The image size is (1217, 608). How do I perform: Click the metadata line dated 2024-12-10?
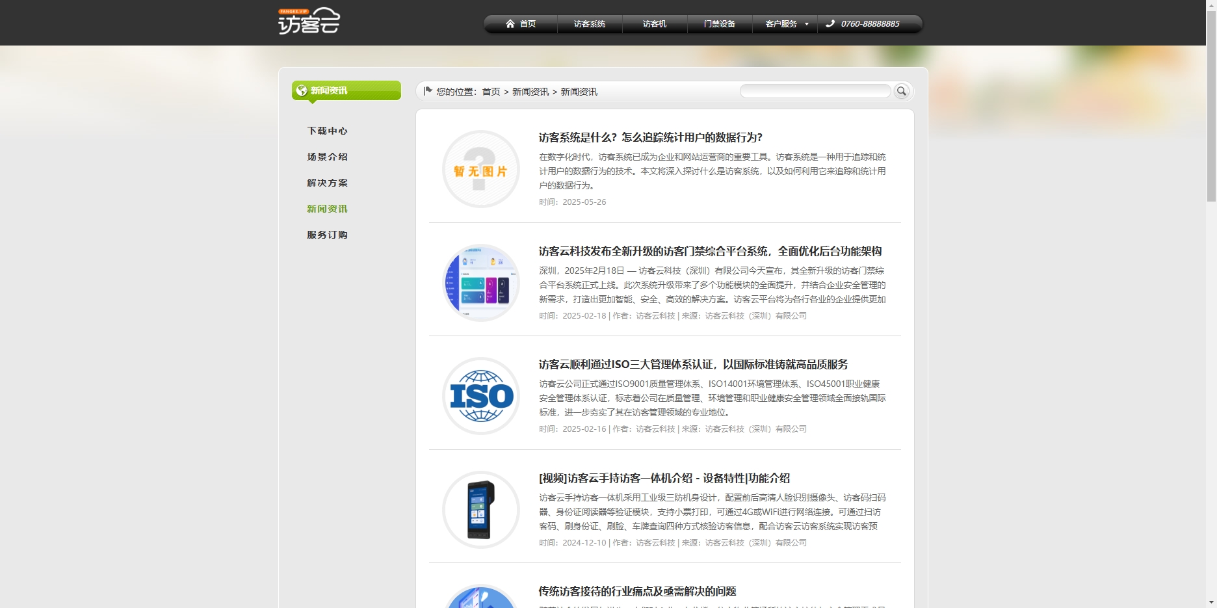673,543
